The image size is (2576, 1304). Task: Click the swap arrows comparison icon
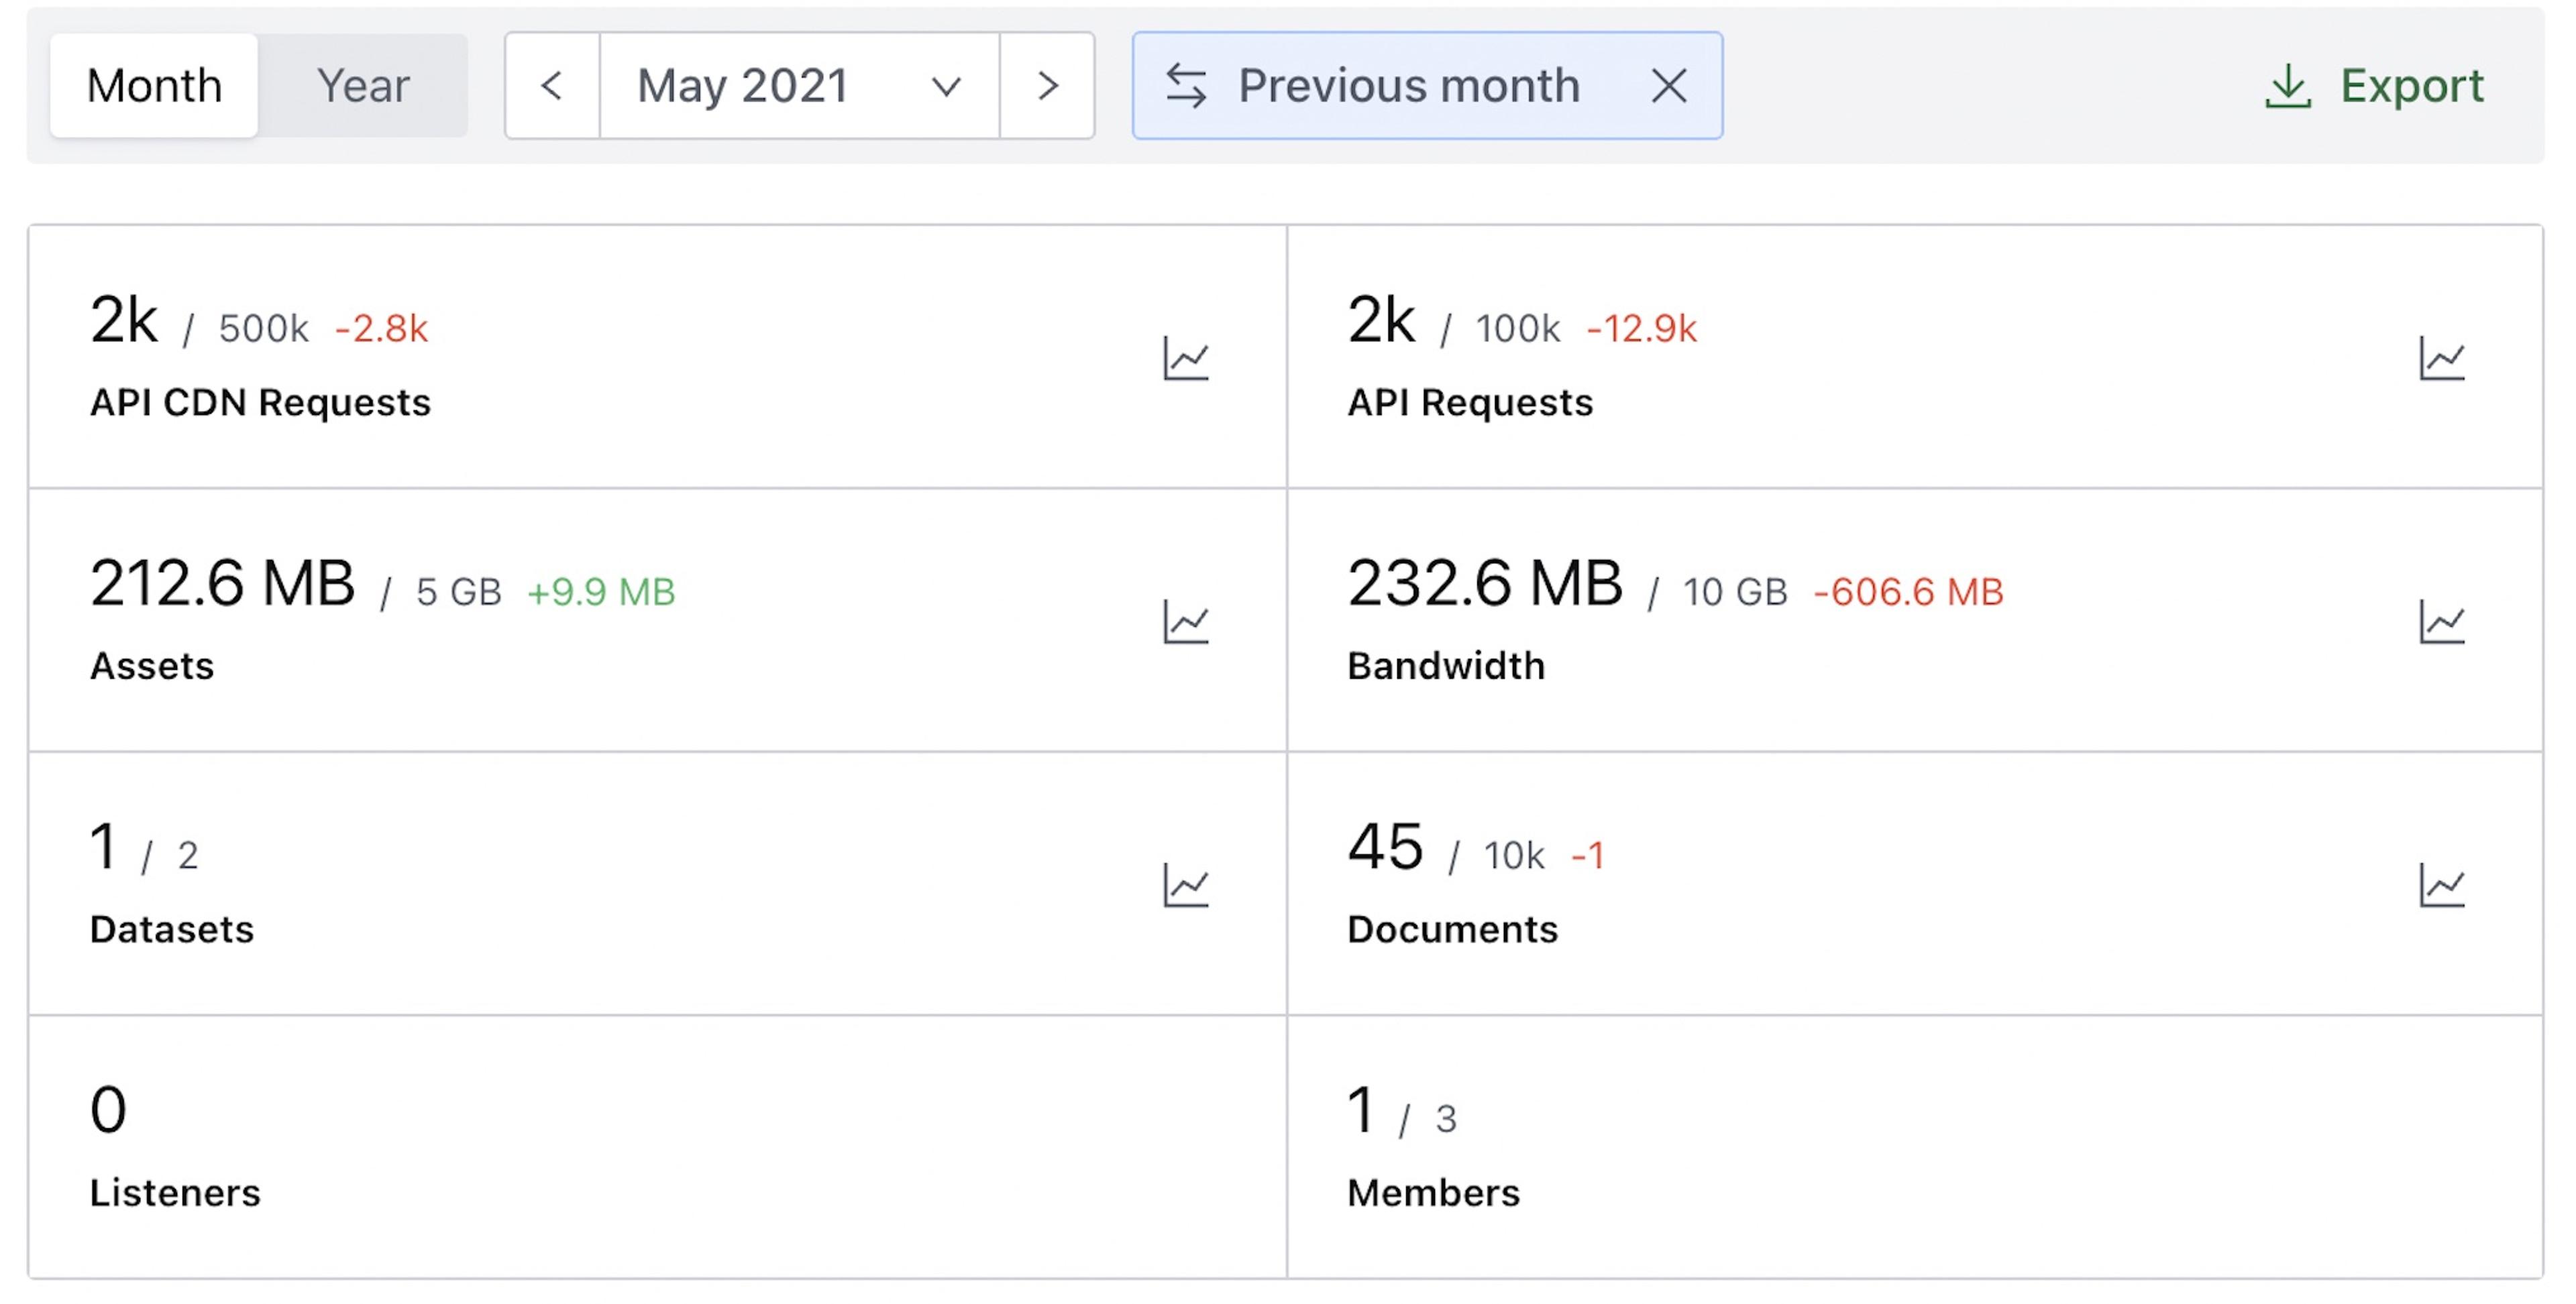1186,86
